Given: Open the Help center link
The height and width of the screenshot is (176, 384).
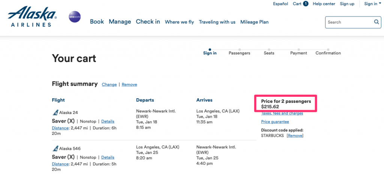Looking at the screenshot, I should click(324, 4).
